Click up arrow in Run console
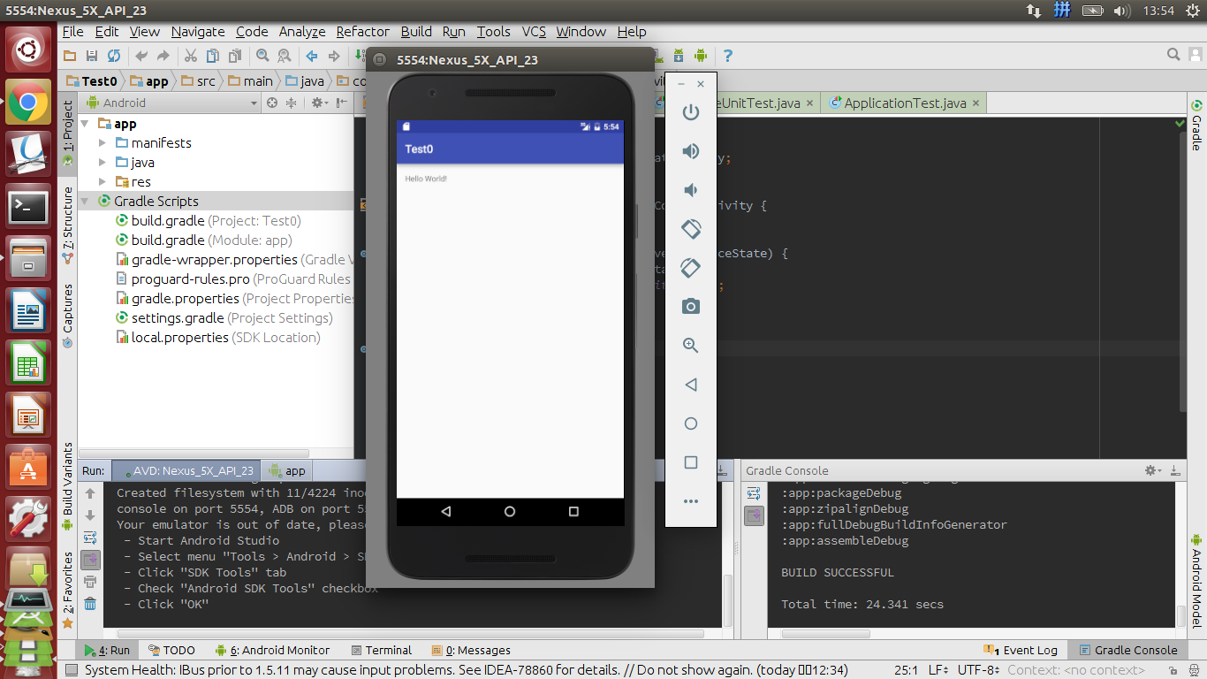Viewport: 1207px width, 679px height. (90, 494)
